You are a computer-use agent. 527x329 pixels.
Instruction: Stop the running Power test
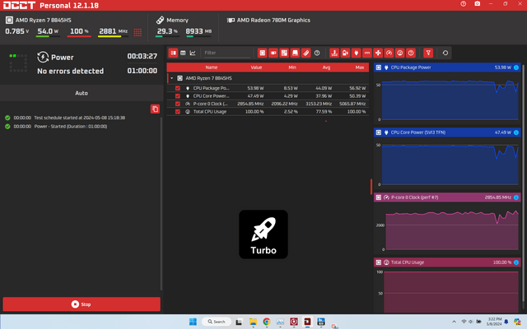pos(82,304)
